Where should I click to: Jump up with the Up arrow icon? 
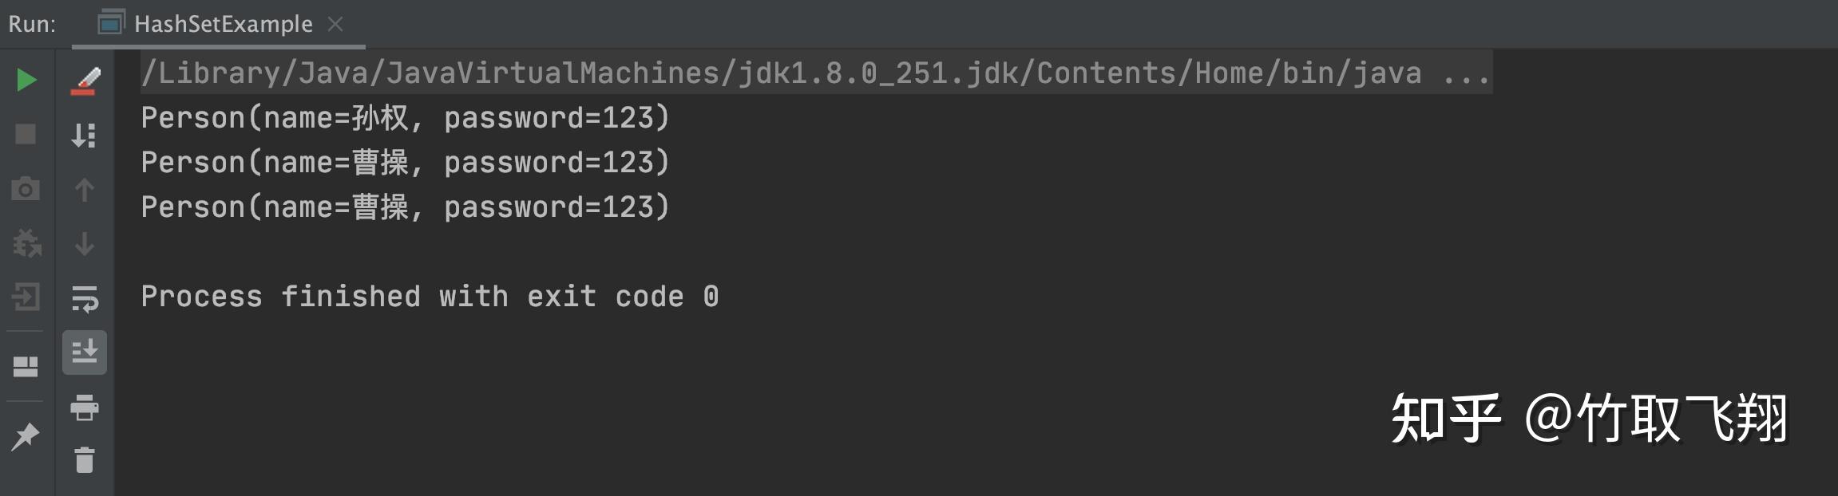[85, 190]
